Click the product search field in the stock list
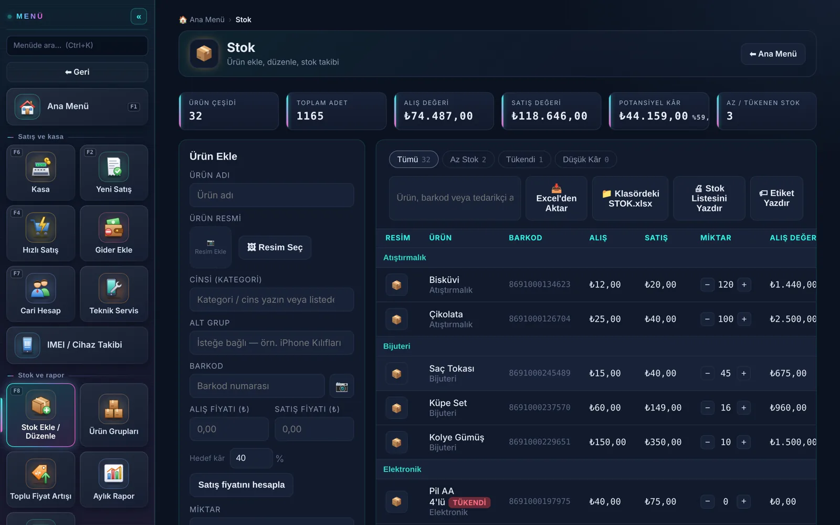 (x=455, y=198)
